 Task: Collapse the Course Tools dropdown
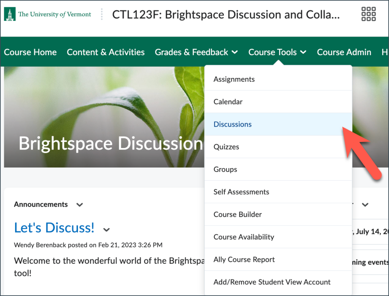(277, 52)
